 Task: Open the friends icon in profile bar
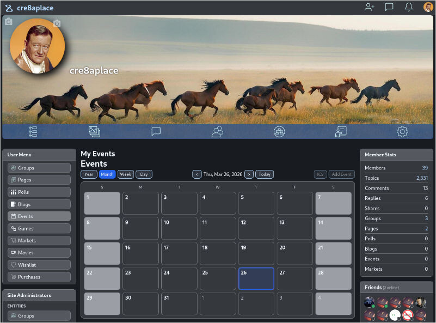(x=218, y=131)
